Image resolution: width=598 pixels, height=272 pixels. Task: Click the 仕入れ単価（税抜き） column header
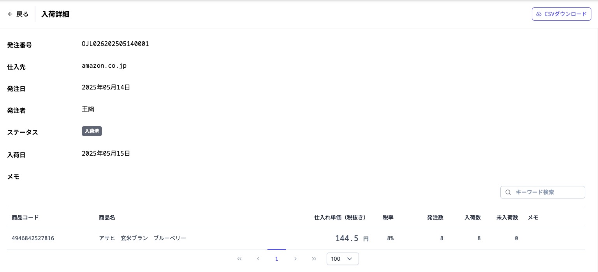(x=340, y=218)
